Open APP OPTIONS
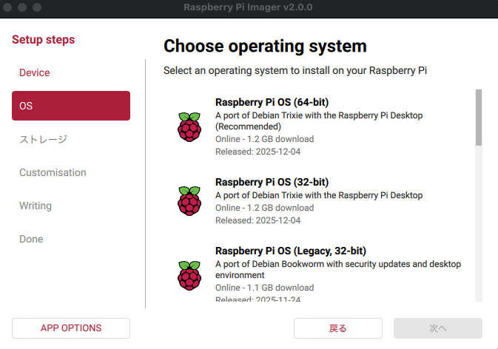This screenshot has height=349, width=498. (x=71, y=328)
